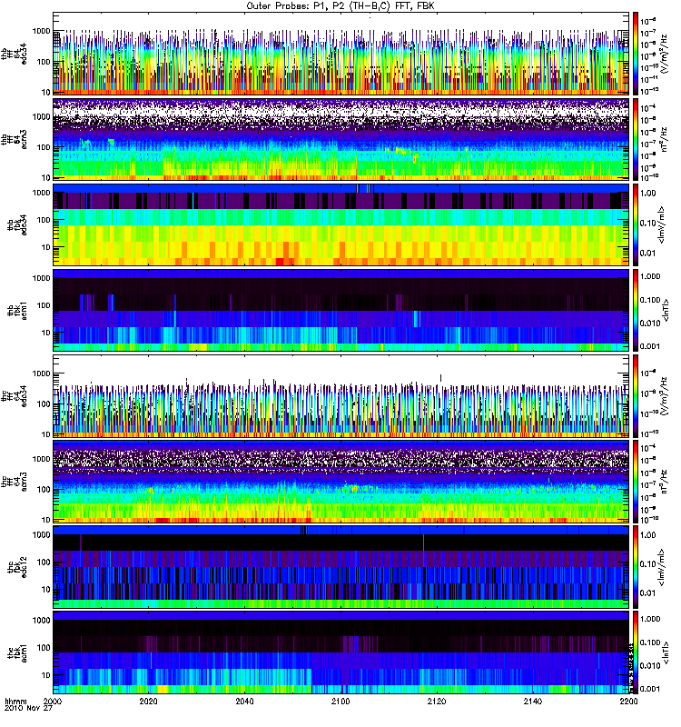Click the 2020 time tick label

(149, 701)
